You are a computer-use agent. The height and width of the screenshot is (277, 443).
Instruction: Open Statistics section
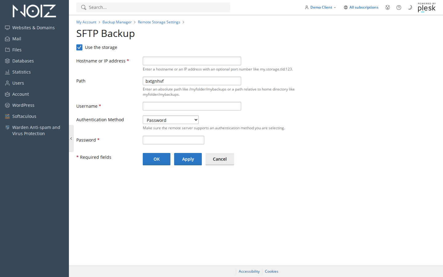click(x=22, y=72)
